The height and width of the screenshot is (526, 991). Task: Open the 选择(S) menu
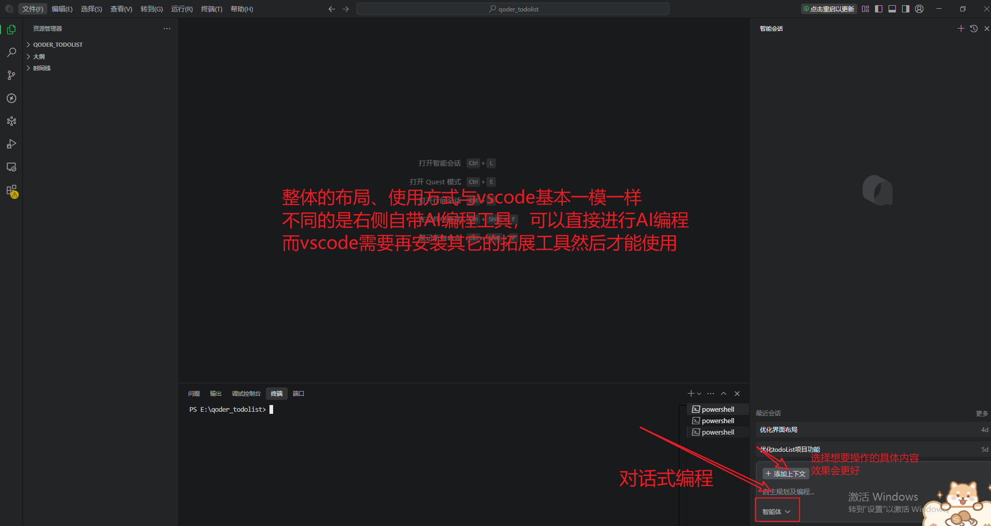click(x=92, y=9)
